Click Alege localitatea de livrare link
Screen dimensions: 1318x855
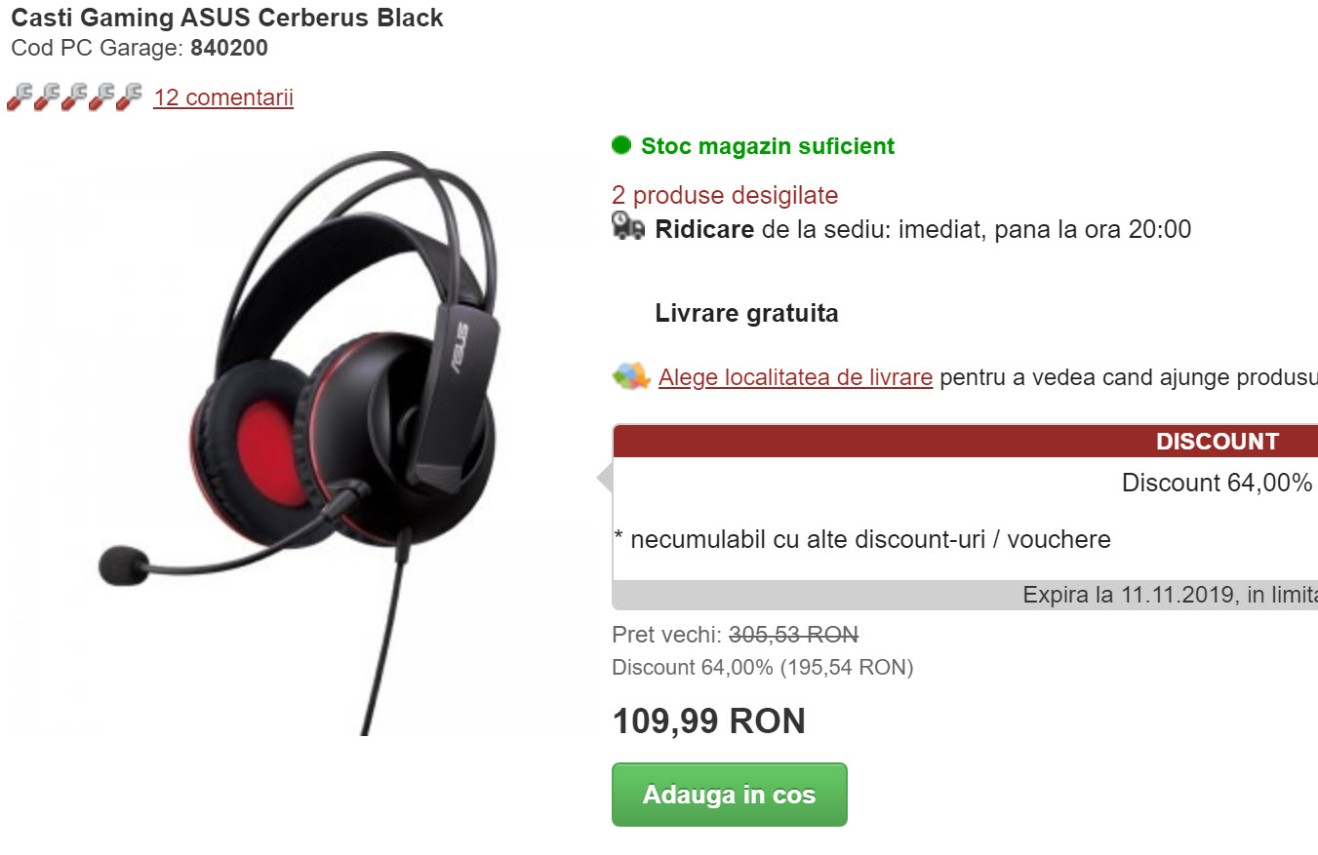[796, 377]
